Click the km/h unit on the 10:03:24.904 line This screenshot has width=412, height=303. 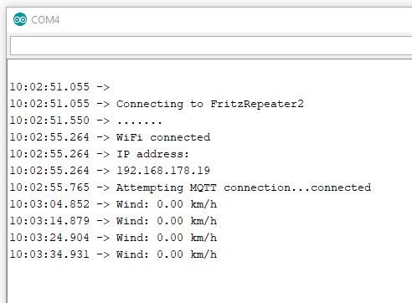click(203, 238)
